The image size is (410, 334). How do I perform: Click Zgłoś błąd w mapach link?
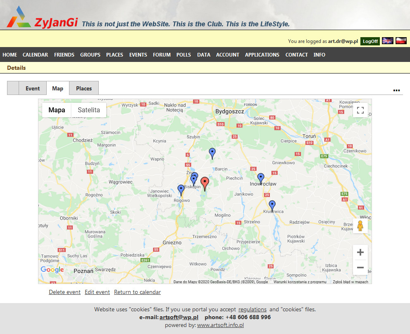coord(350,282)
